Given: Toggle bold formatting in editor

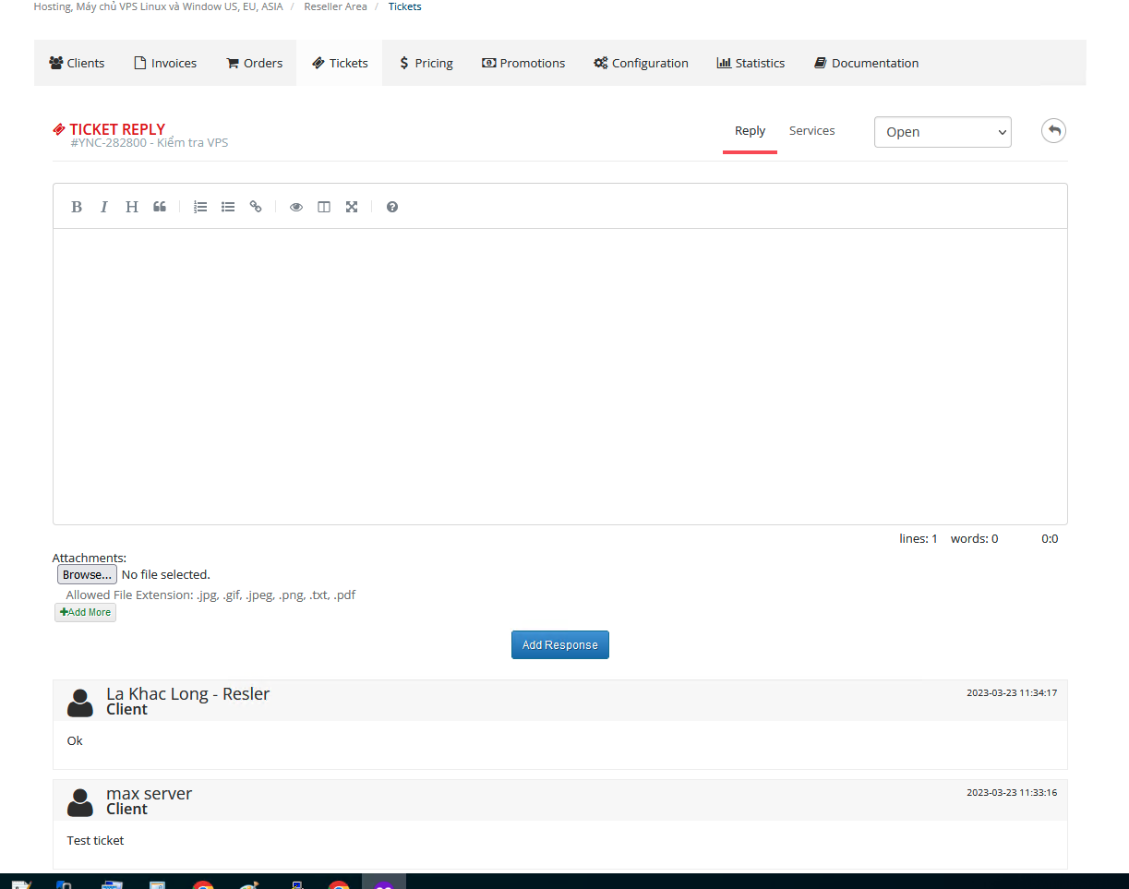Looking at the screenshot, I should click(77, 207).
